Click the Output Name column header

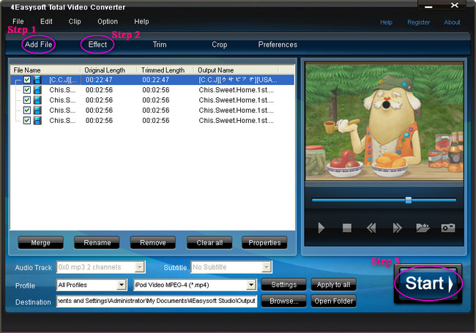(237, 70)
